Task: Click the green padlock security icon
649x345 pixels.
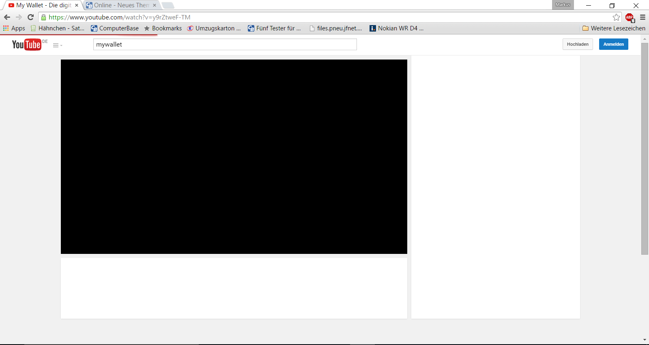Action: pos(44,17)
